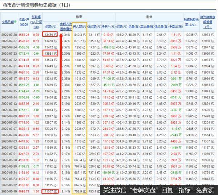
Task: Click the financing balance 11668 亿
Action: point(51,141)
